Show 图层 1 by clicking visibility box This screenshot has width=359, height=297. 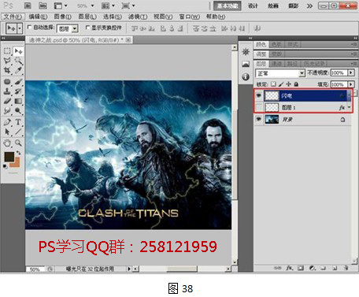click(258, 107)
